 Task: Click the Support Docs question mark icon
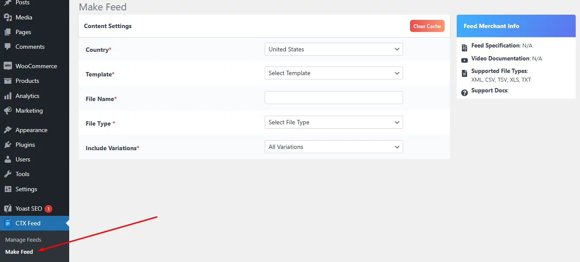(465, 93)
